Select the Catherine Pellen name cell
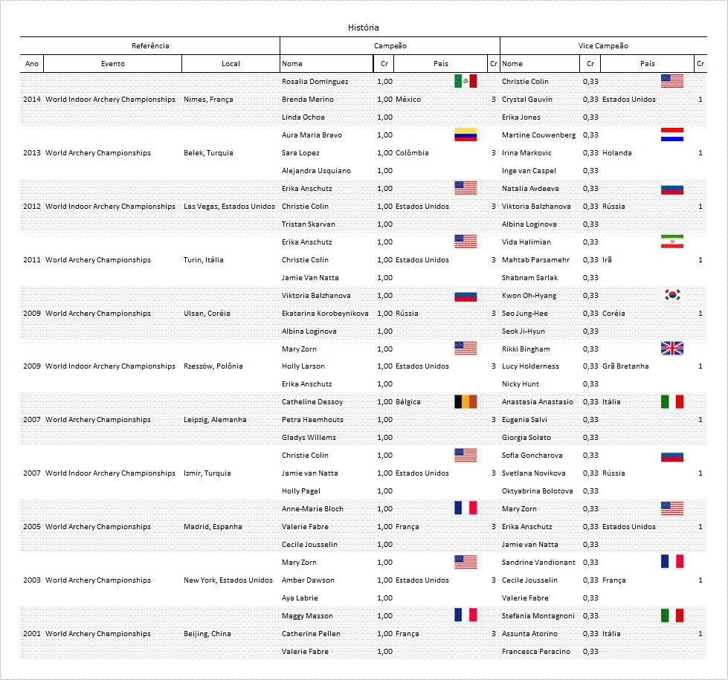 click(311, 634)
